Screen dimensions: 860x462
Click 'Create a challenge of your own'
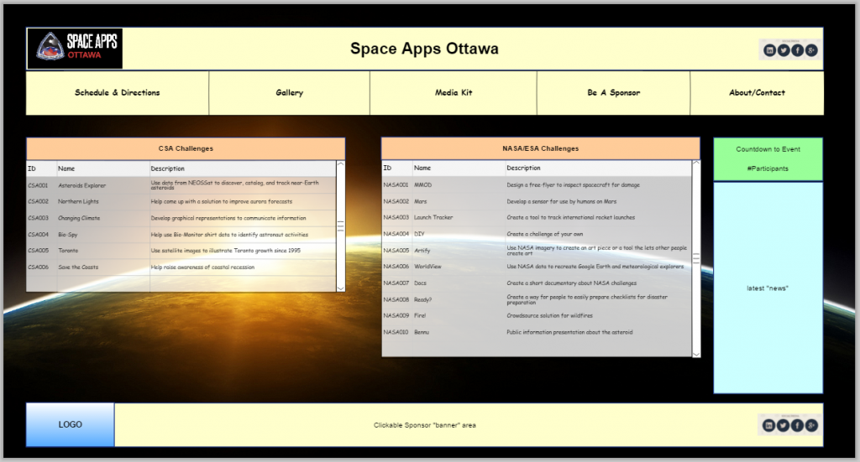click(544, 234)
